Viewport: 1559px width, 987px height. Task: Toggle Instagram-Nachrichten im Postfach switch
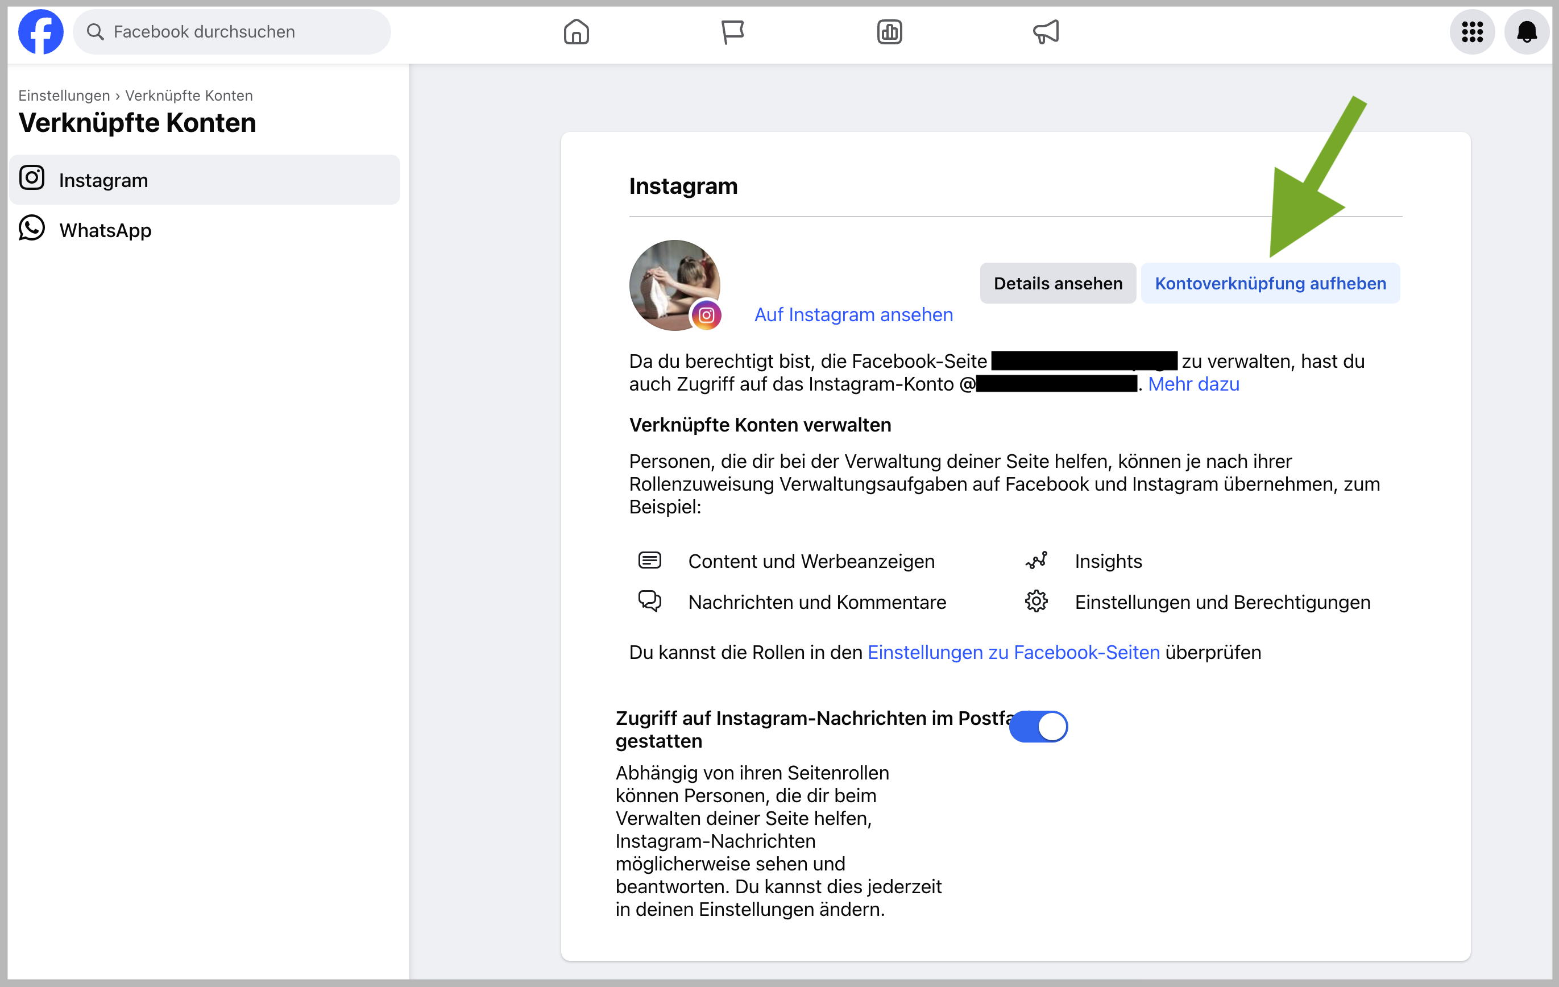1038,726
